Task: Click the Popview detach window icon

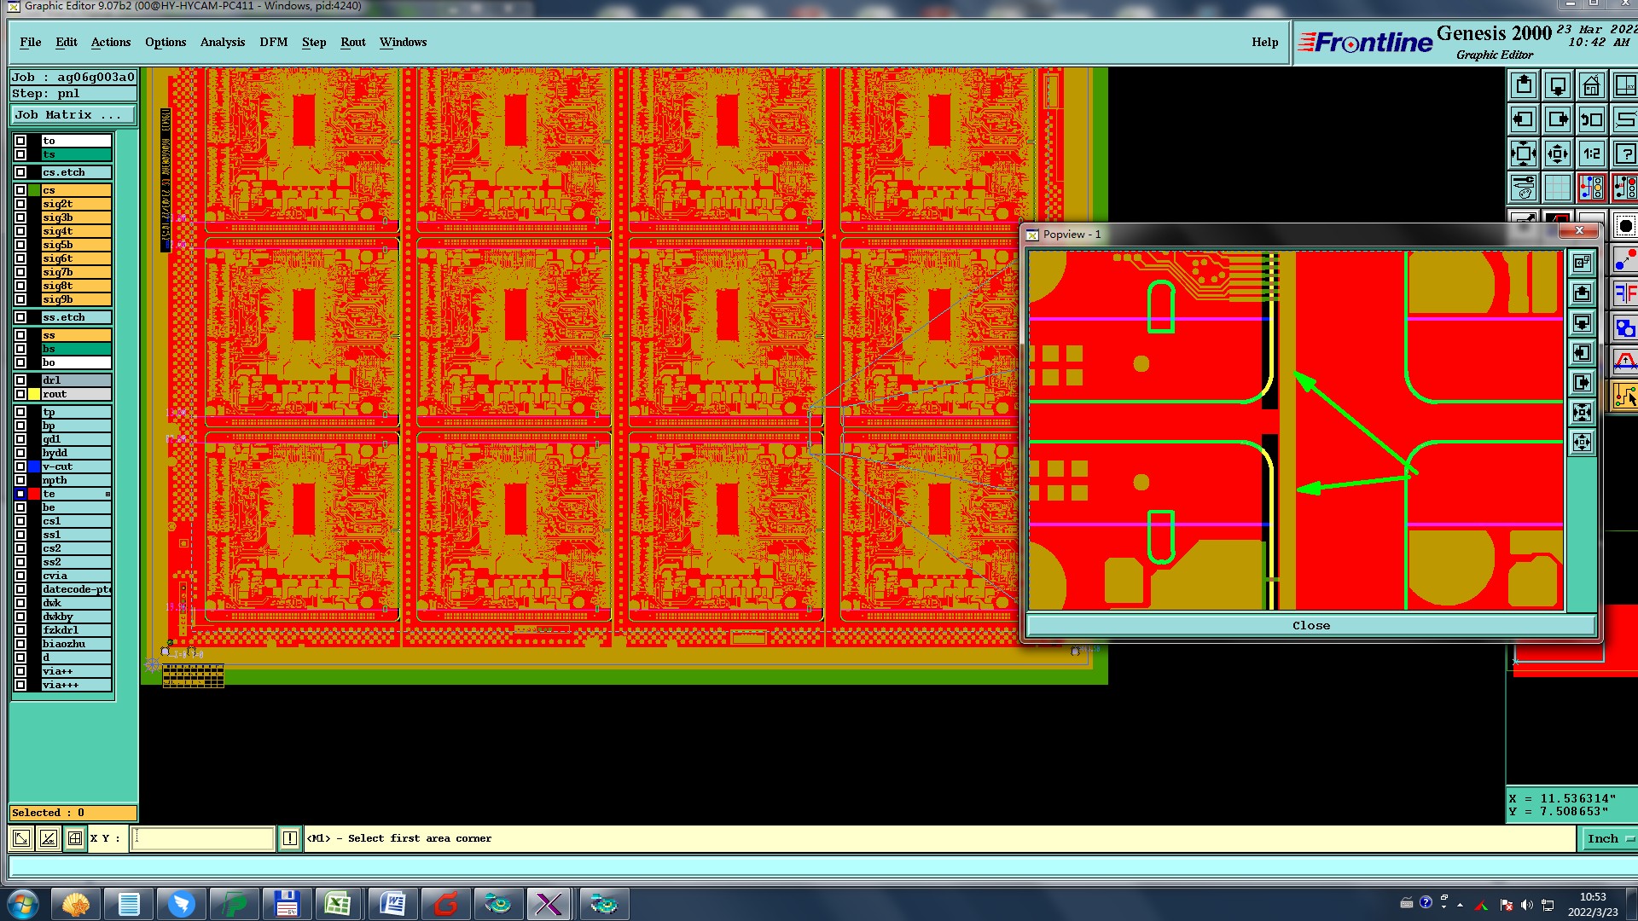Action: (x=1583, y=264)
